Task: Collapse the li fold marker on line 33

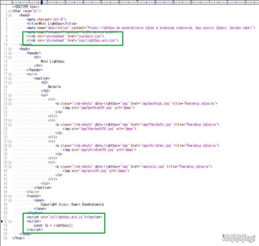Action: tap(10, 142)
